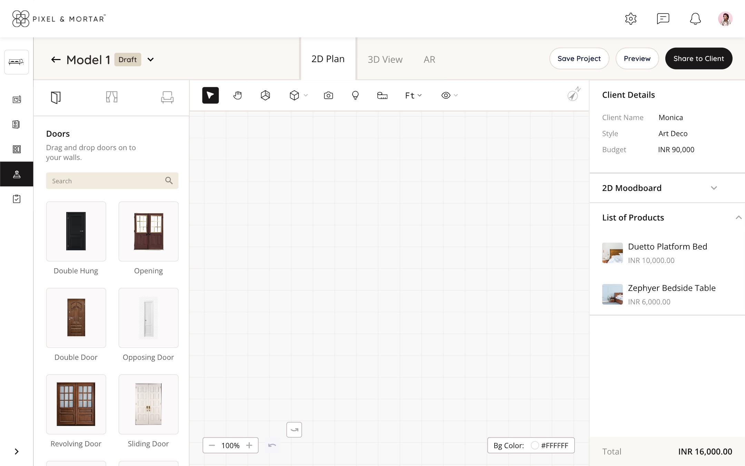Viewport: 745px width, 466px height.
Task: Switch to the 2D Plan tab
Action: click(x=328, y=59)
